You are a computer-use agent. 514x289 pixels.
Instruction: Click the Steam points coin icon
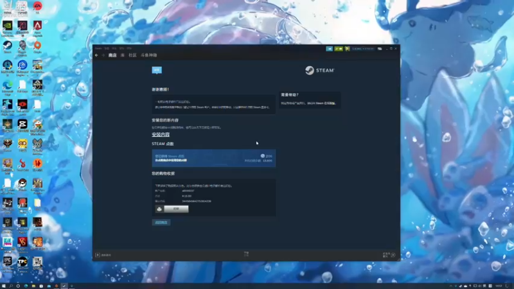263,156
